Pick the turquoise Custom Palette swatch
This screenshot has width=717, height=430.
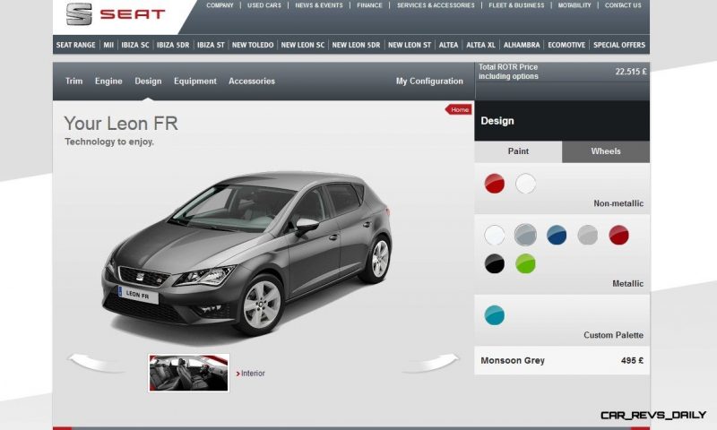495,315
